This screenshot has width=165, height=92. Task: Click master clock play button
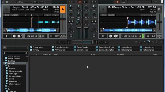pos(85,2)
